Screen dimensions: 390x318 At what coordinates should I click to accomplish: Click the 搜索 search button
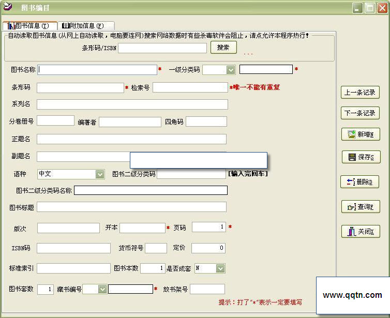223,48
